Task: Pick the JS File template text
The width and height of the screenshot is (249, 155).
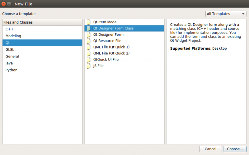Action: coord(98,66)
